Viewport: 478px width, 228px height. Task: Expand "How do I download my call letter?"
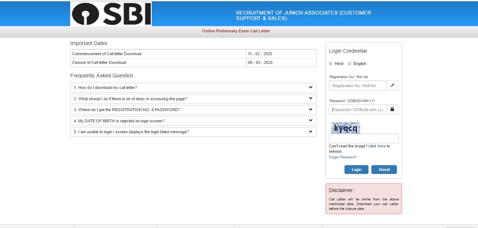(x=193, y=87)
